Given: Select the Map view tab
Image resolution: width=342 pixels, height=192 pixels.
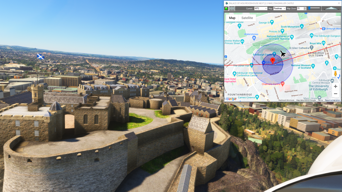Looking at the screenshot, I should 232,18.
